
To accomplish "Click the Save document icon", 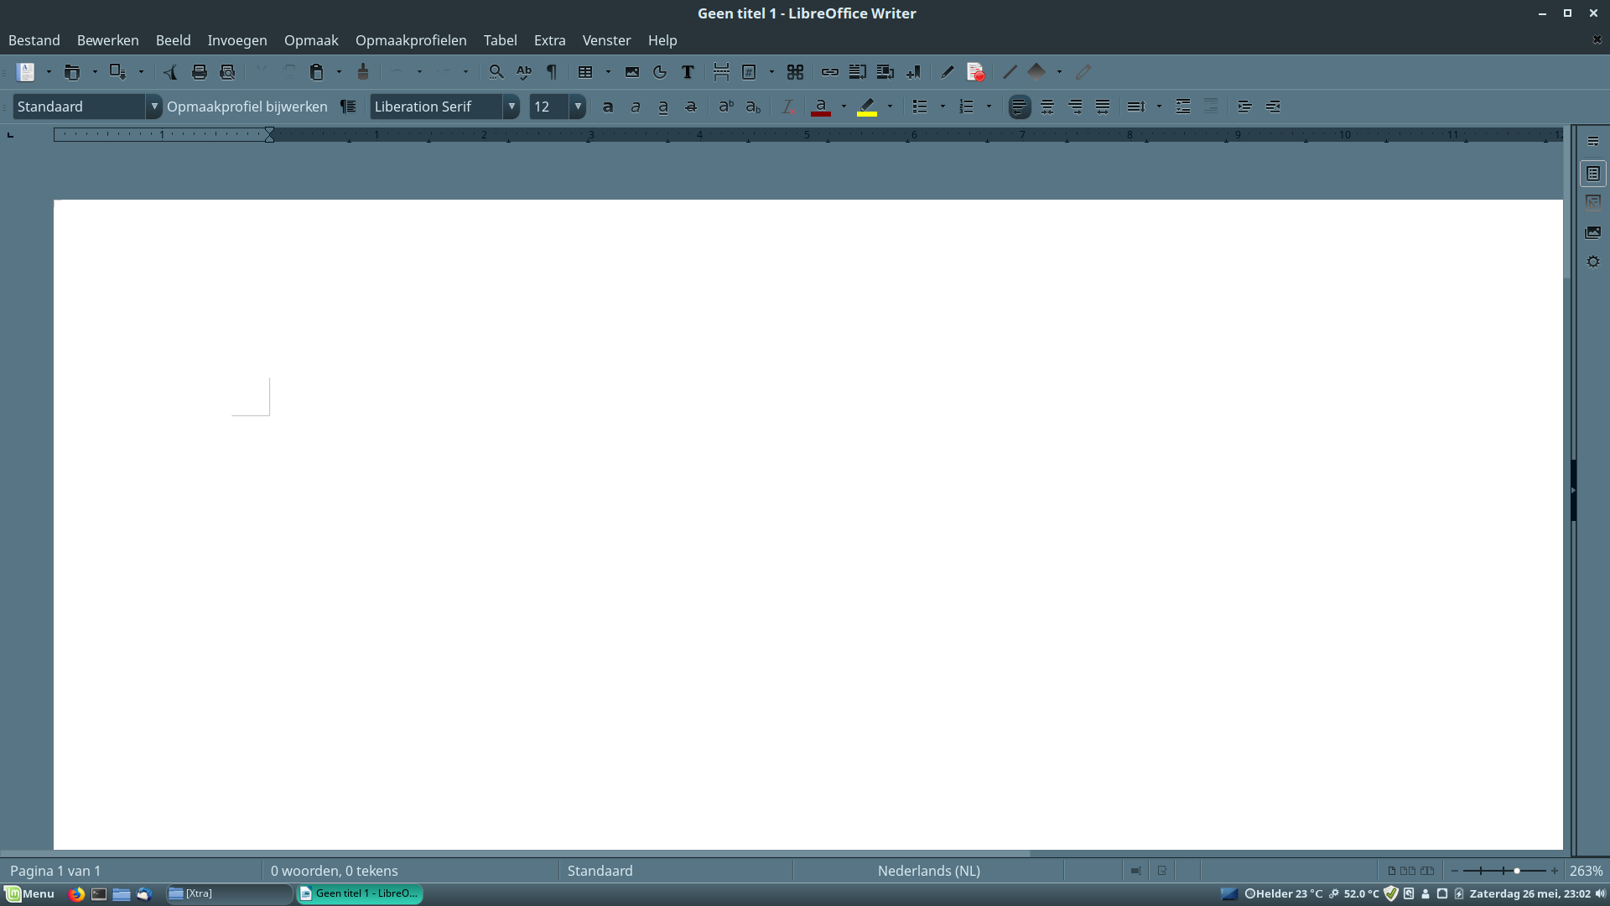I will (118, 72).
